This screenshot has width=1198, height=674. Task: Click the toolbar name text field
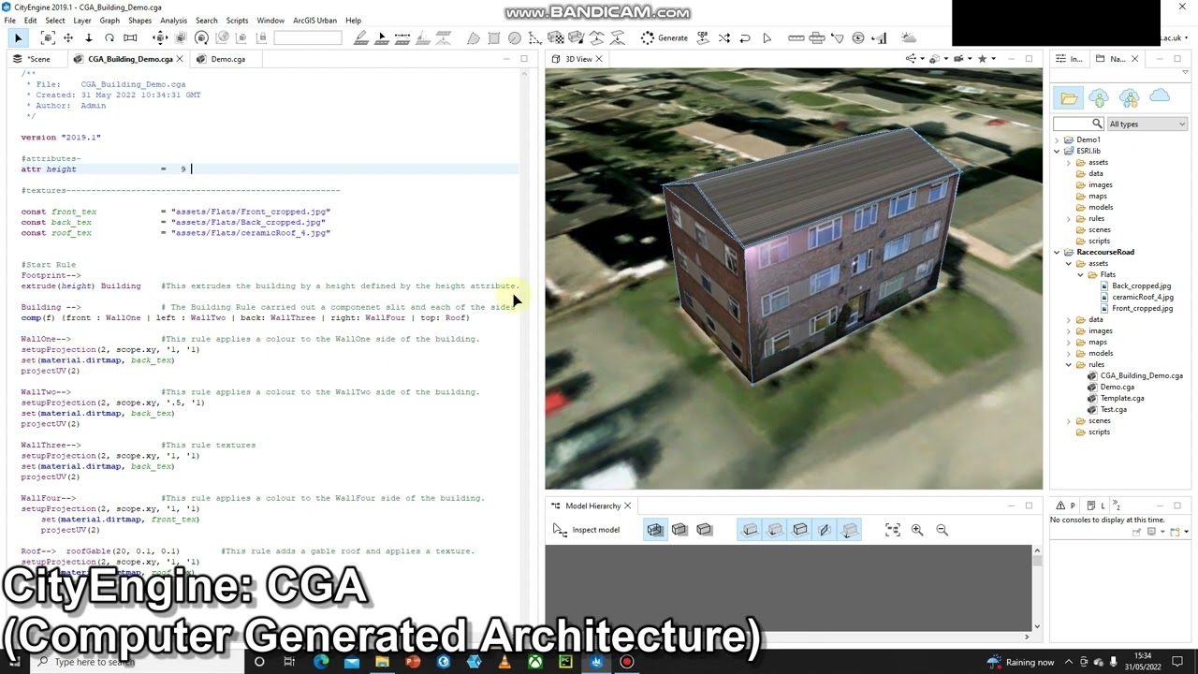click(308, 37)
